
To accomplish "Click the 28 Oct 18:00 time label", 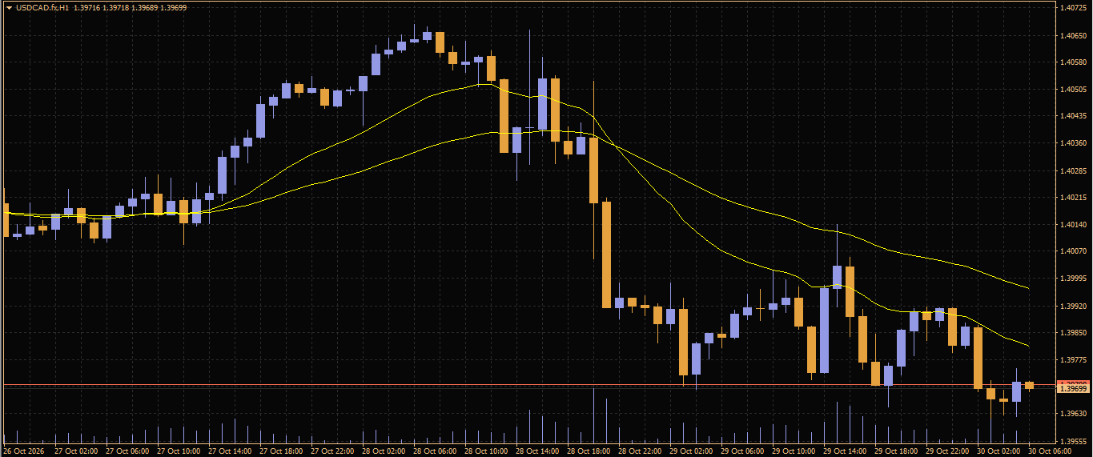I will tap(589, 451).
